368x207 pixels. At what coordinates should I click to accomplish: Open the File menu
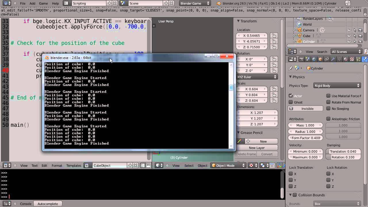[23, 3]
